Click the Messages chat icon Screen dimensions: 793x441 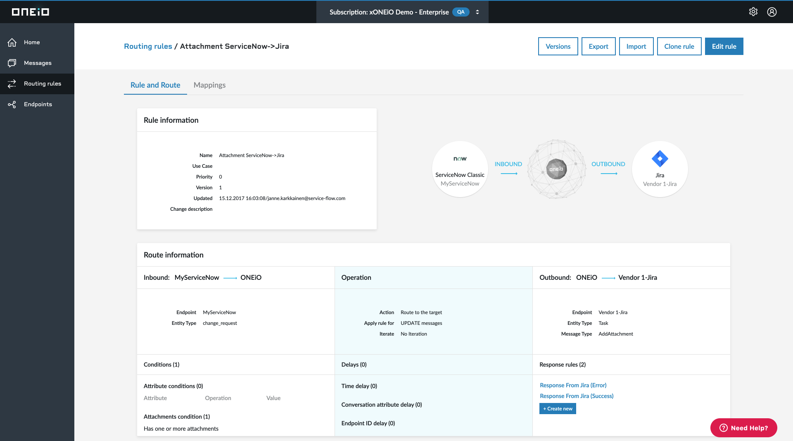pyautogui.click(x=12, y=63)
